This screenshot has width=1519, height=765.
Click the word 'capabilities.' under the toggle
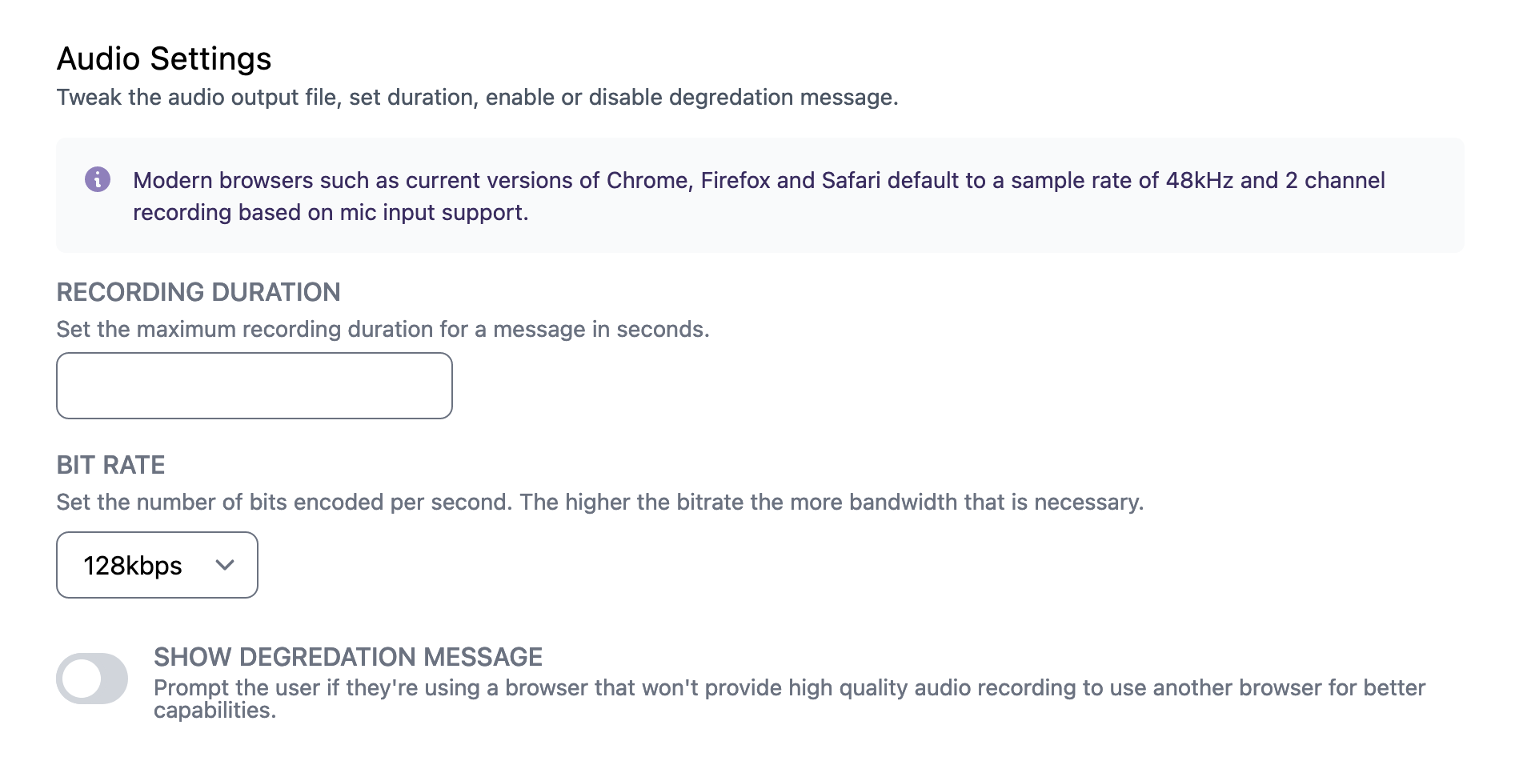[214, 711]
